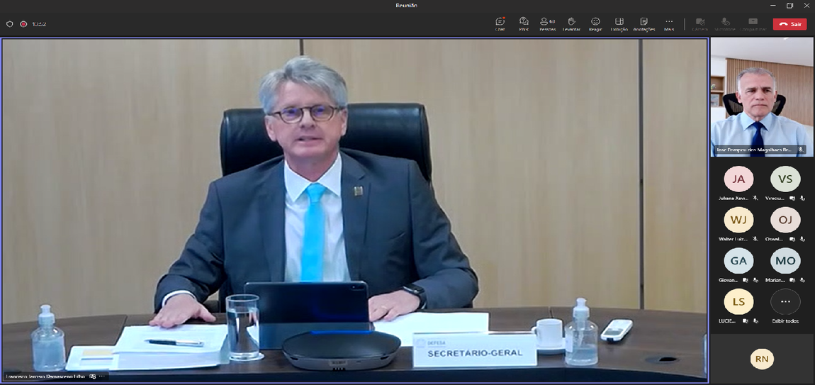The width and height of the screenshot is (815, 385).
Task: Expand the Mais options menu
Action: pyautogui.click(x=668, y=23)
